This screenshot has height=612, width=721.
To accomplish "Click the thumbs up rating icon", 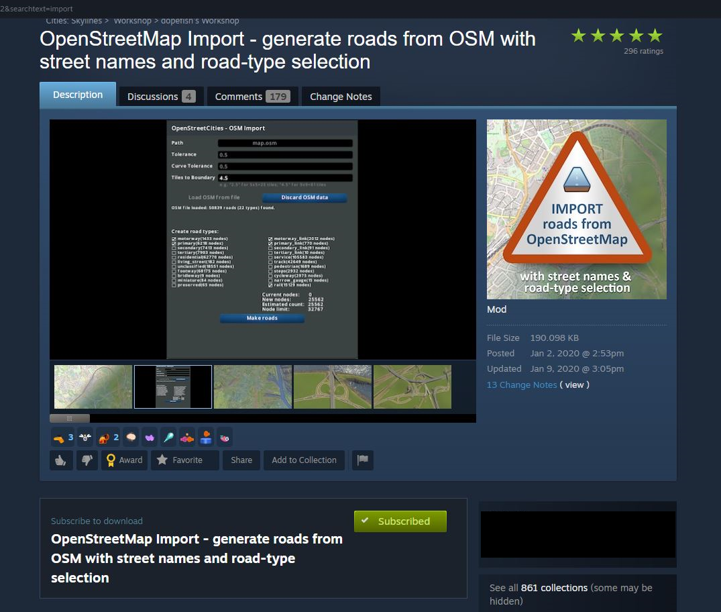I will (x=61, y=460).
